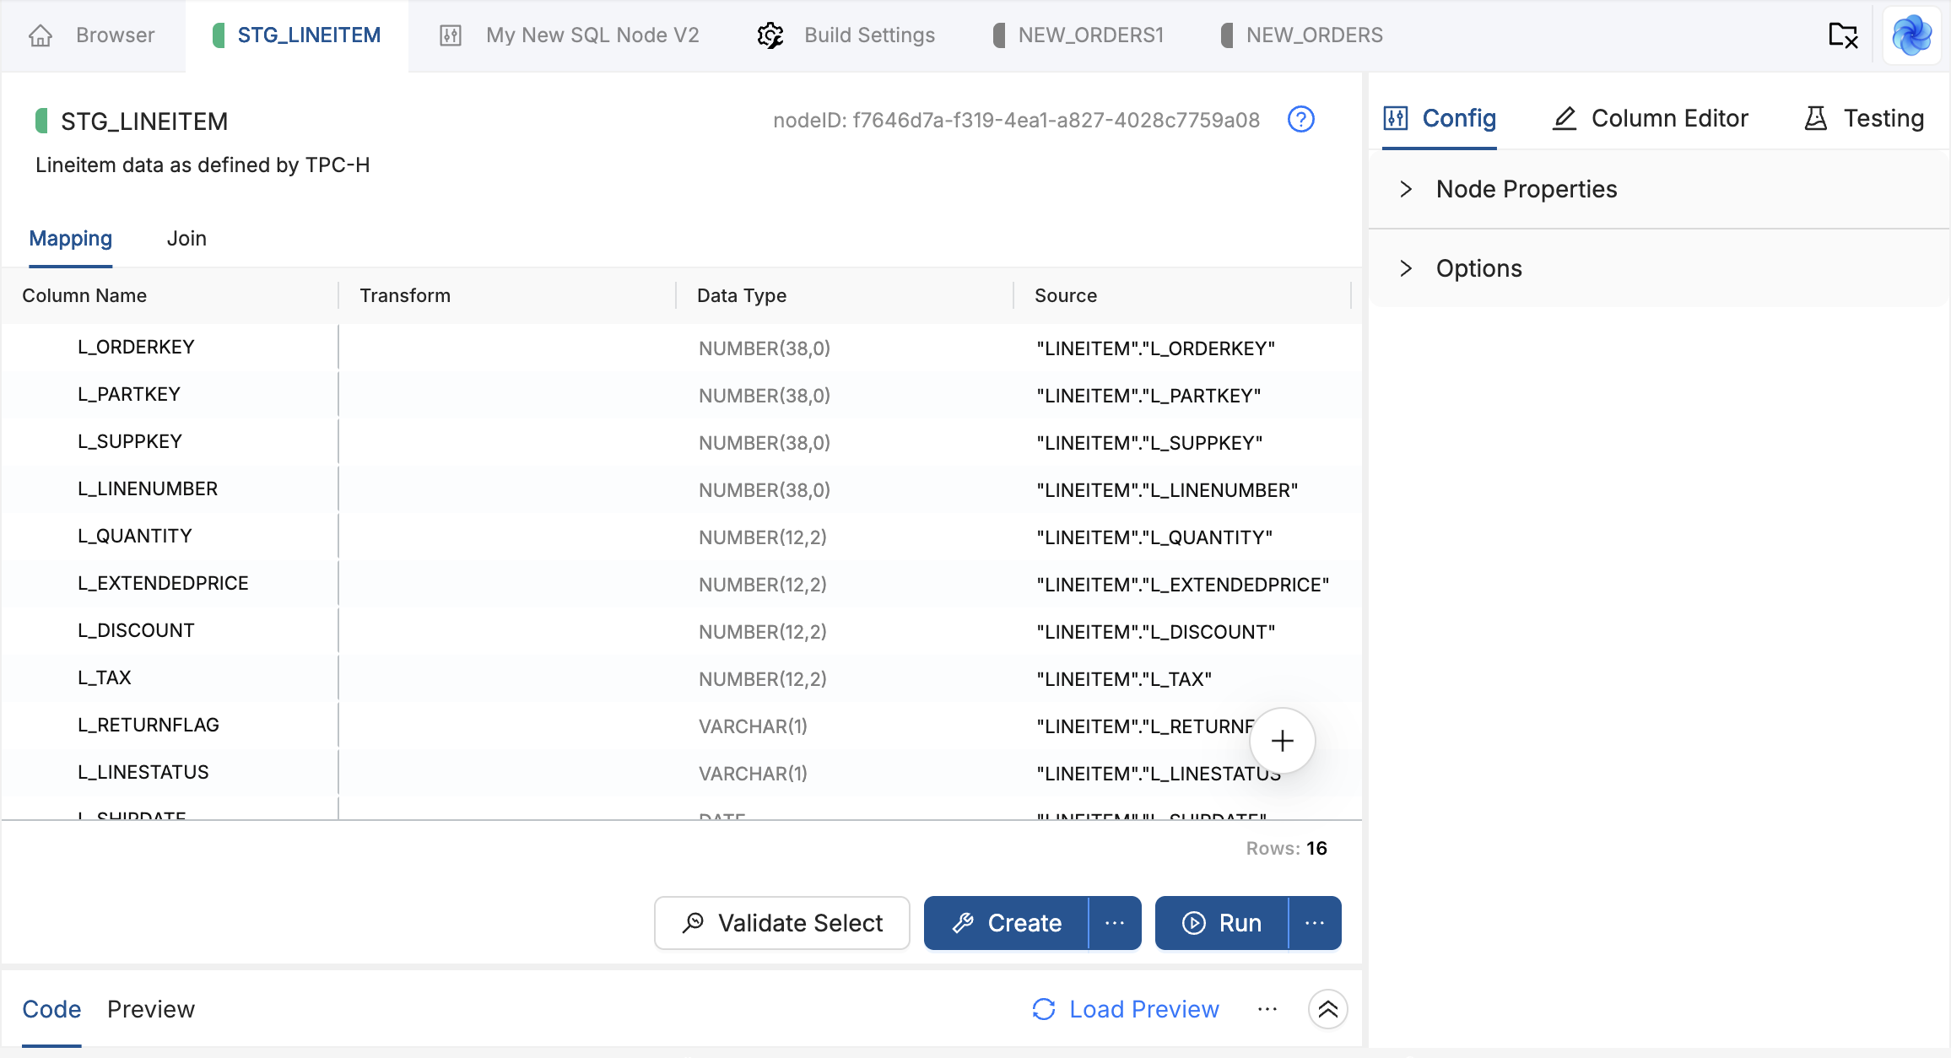Collapse the bottom panel with double chevron

(1327, 1009)
